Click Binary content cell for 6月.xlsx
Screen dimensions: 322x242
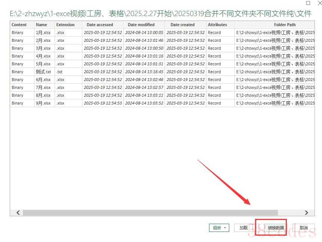coord(18,80)
